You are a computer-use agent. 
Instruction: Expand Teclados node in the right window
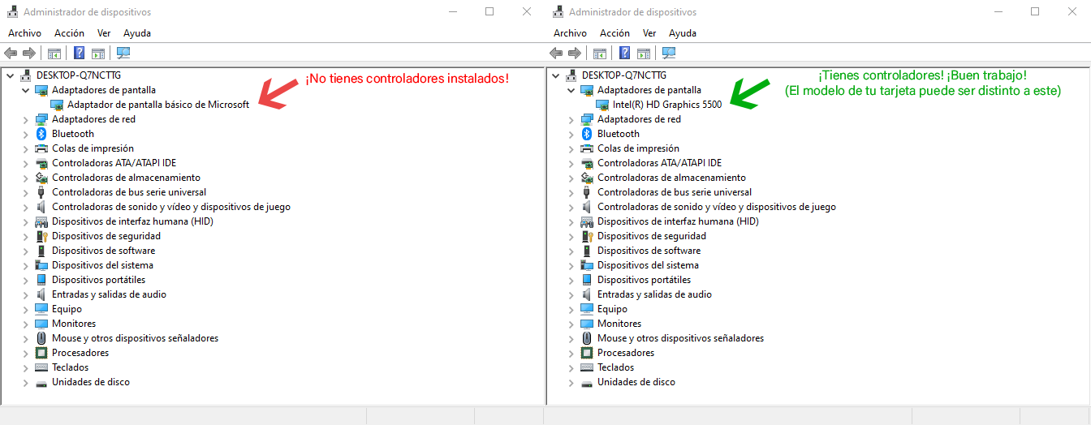tap(571, 367)
